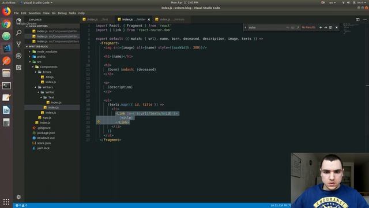Open the clock showing Mon Apr 2
This screenshot has width=369, height=208.
click(184, 2)
